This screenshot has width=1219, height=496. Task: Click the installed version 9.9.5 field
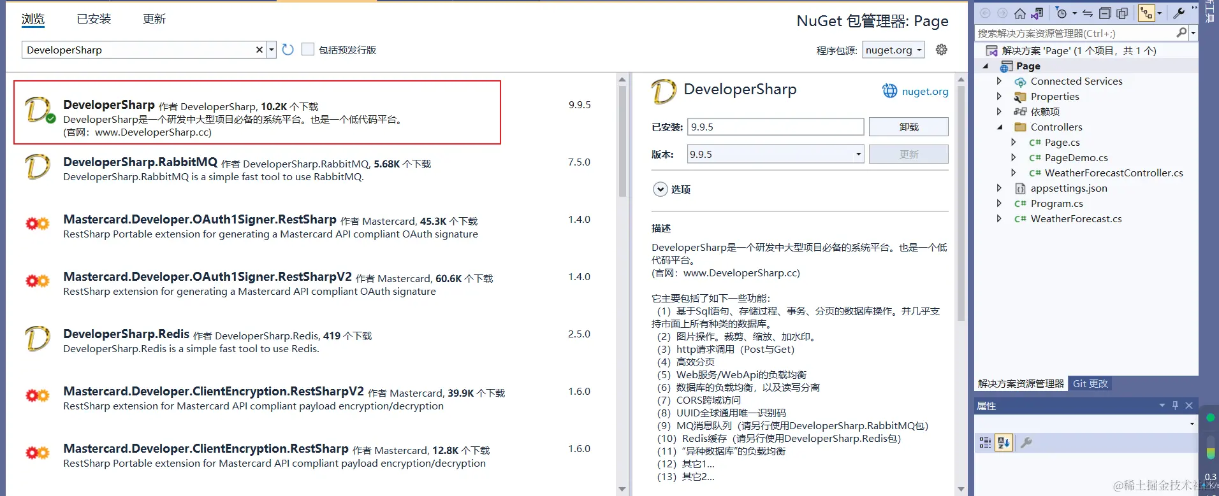tap(775, 127)
